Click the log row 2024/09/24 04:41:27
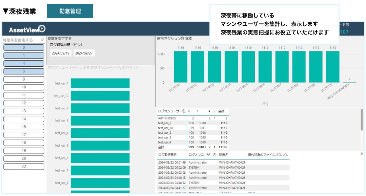 click(223, 188)
